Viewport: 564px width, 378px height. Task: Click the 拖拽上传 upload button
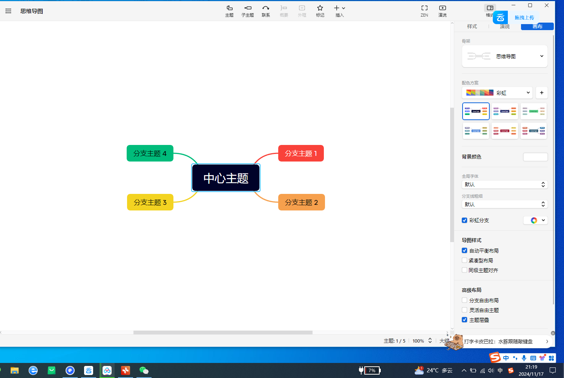pyautogui.click(x=524, y=17)
